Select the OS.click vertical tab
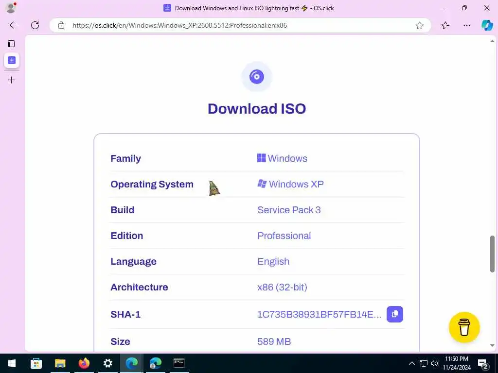The image size is (498, 373). pos(12,60)
